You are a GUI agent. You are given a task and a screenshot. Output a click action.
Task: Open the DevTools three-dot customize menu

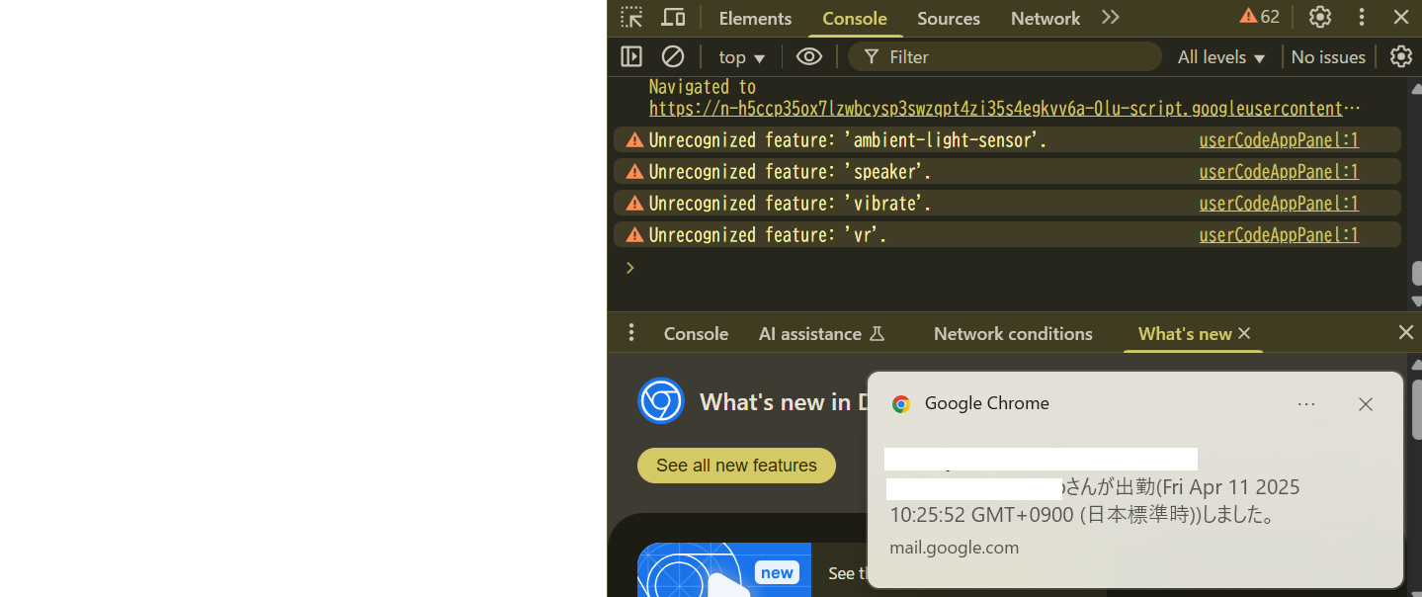click(1362, 17)
